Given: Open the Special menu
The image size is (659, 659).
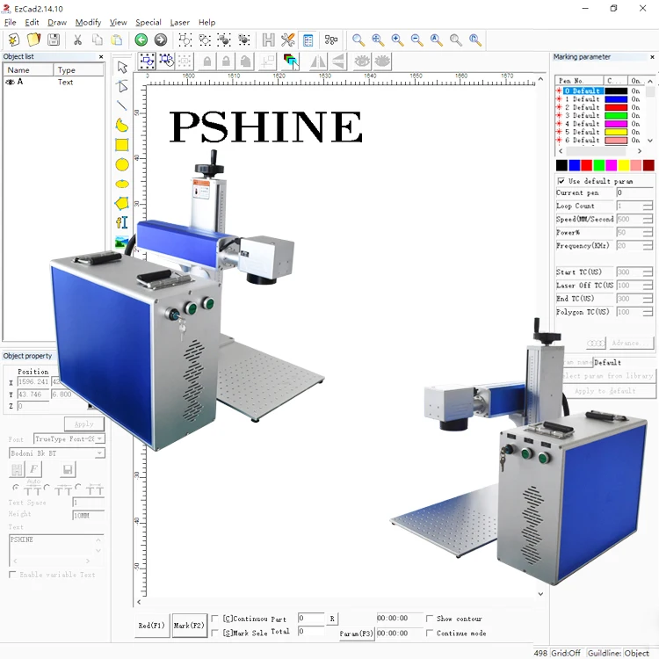Looking at the screenshot, I should pos(148,22).
